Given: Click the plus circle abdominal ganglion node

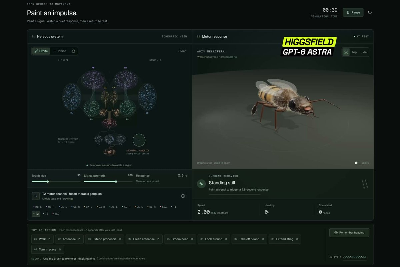Looking at the screenshot, I should pos(139,140).
